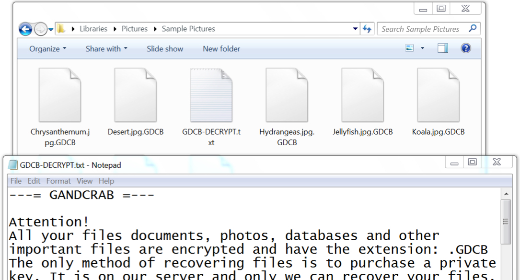Select GDCB-DECRYPT.txt file icon
The height and width of the screenshot is (280, 520).
coord(211,95)
